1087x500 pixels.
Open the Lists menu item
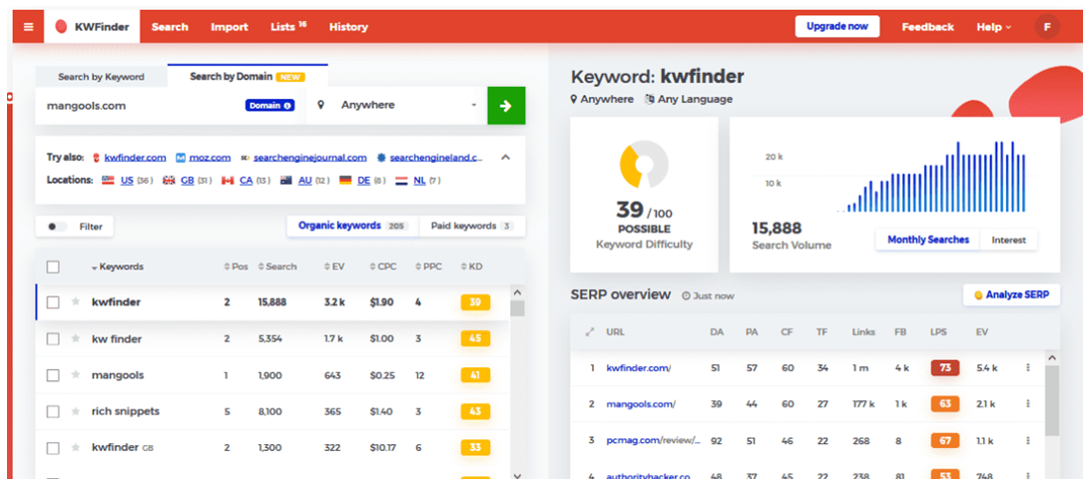pyautogui.click(x=287, y=27)
